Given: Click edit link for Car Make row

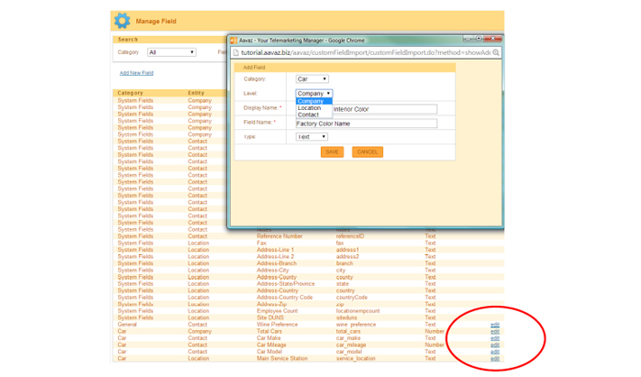Looking at the screenshot, I should point(495,338).
